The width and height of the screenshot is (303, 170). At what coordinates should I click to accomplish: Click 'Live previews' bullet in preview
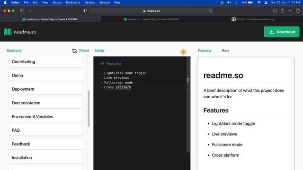point(224,134)
